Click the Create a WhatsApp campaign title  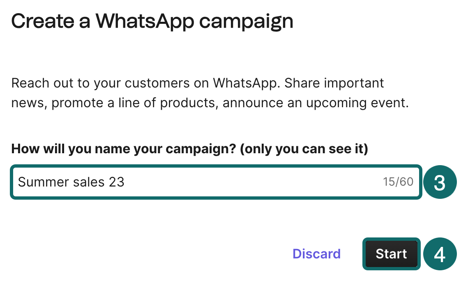tap(153, 21)
